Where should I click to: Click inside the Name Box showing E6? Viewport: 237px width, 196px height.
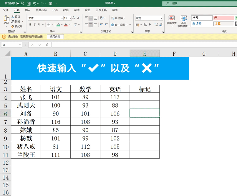pyautogui.click(x=10, y=45)
